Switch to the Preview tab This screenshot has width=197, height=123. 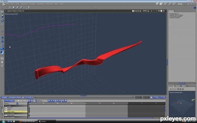(x=171, y=86)
